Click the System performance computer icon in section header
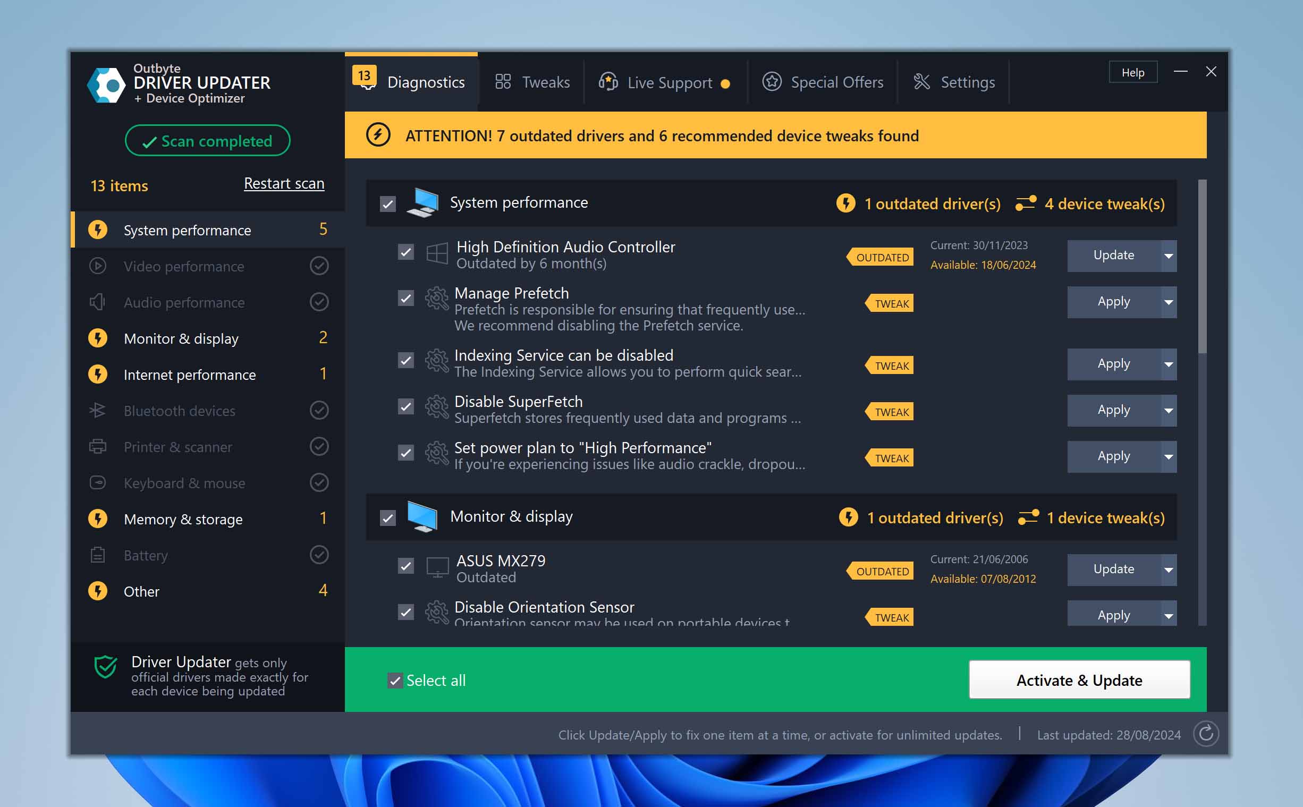 [x=423, y=203]
